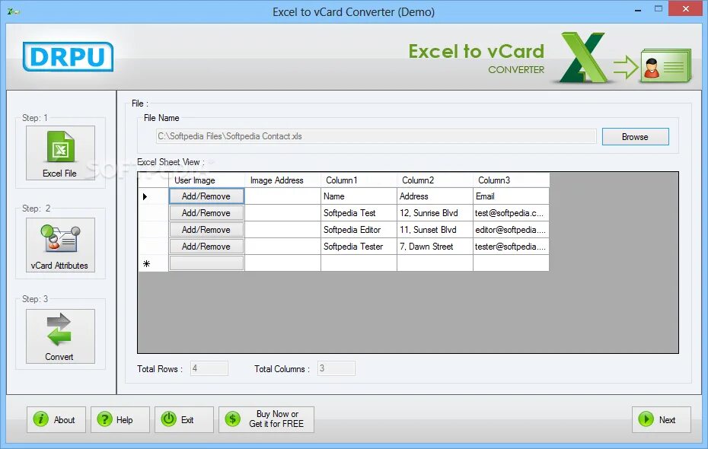Select the Excel File step icon
Screen dimensions: 708x449
click(x=60, y=152)
